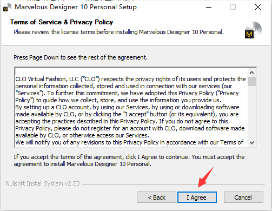
Task: Click the Marvelous Designer disc logo in the header
Action: coord(253,30)
